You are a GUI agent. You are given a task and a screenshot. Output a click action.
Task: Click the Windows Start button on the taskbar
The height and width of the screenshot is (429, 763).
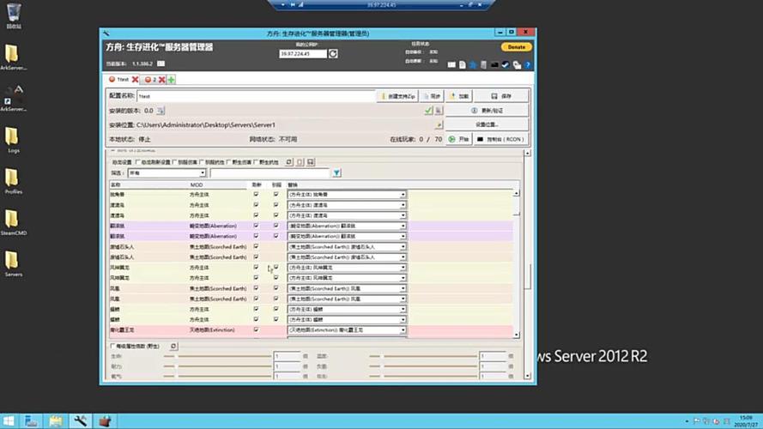pyautogui.click(x=9, y=421)
